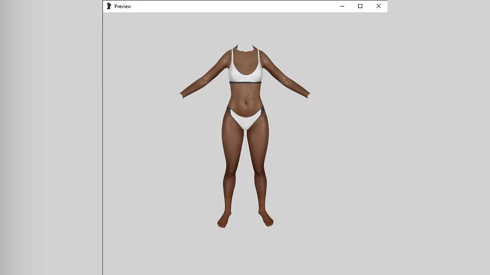Click the model's knee on the right side
The width and height of the screenshot is (490, 275).
[x=260, y=171]
